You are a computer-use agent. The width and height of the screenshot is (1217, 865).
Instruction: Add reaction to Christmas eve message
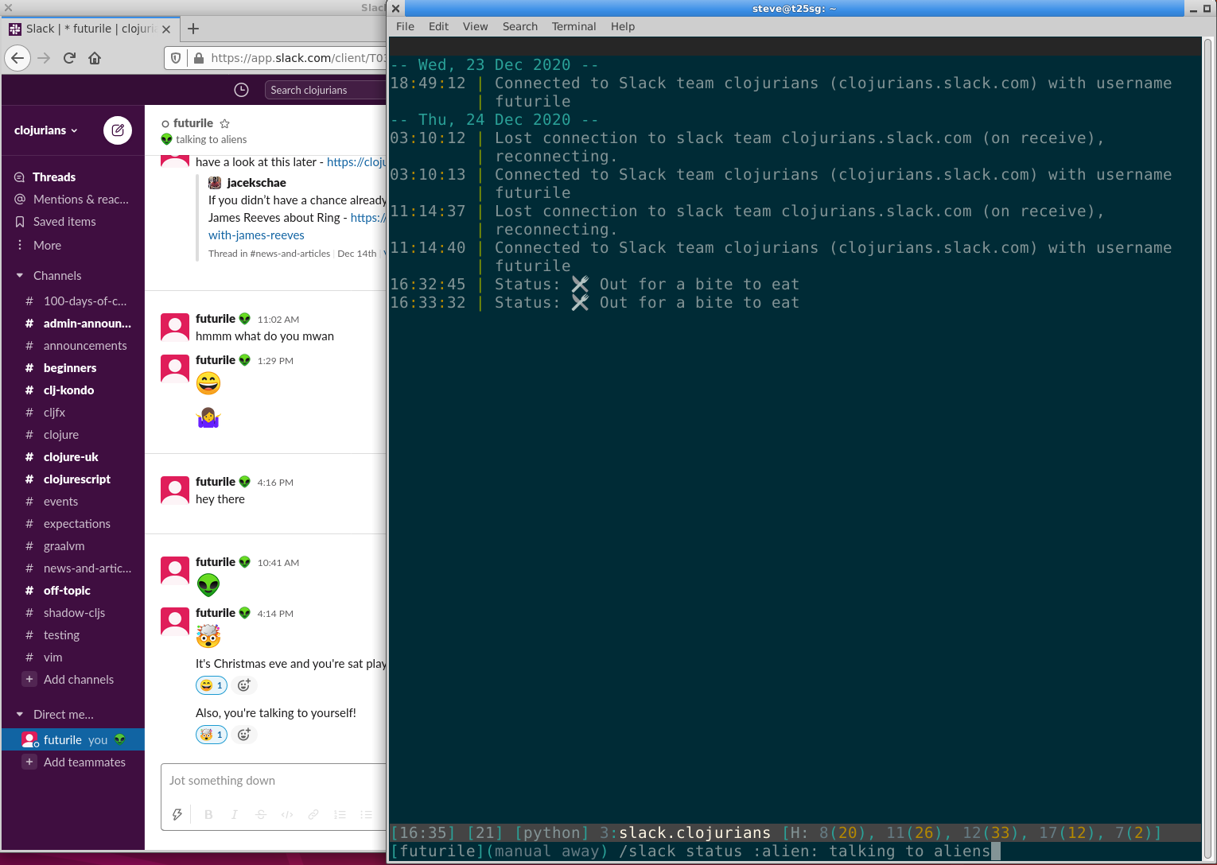click(x=244, y=685)
